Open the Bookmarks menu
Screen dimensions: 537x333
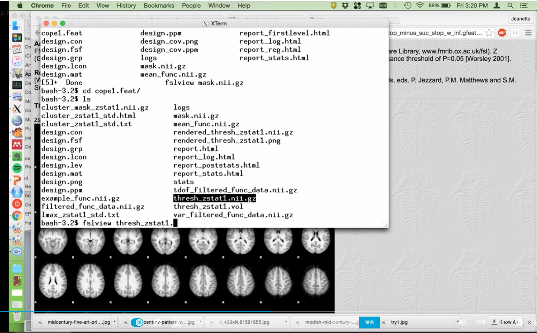pos(159,6)
